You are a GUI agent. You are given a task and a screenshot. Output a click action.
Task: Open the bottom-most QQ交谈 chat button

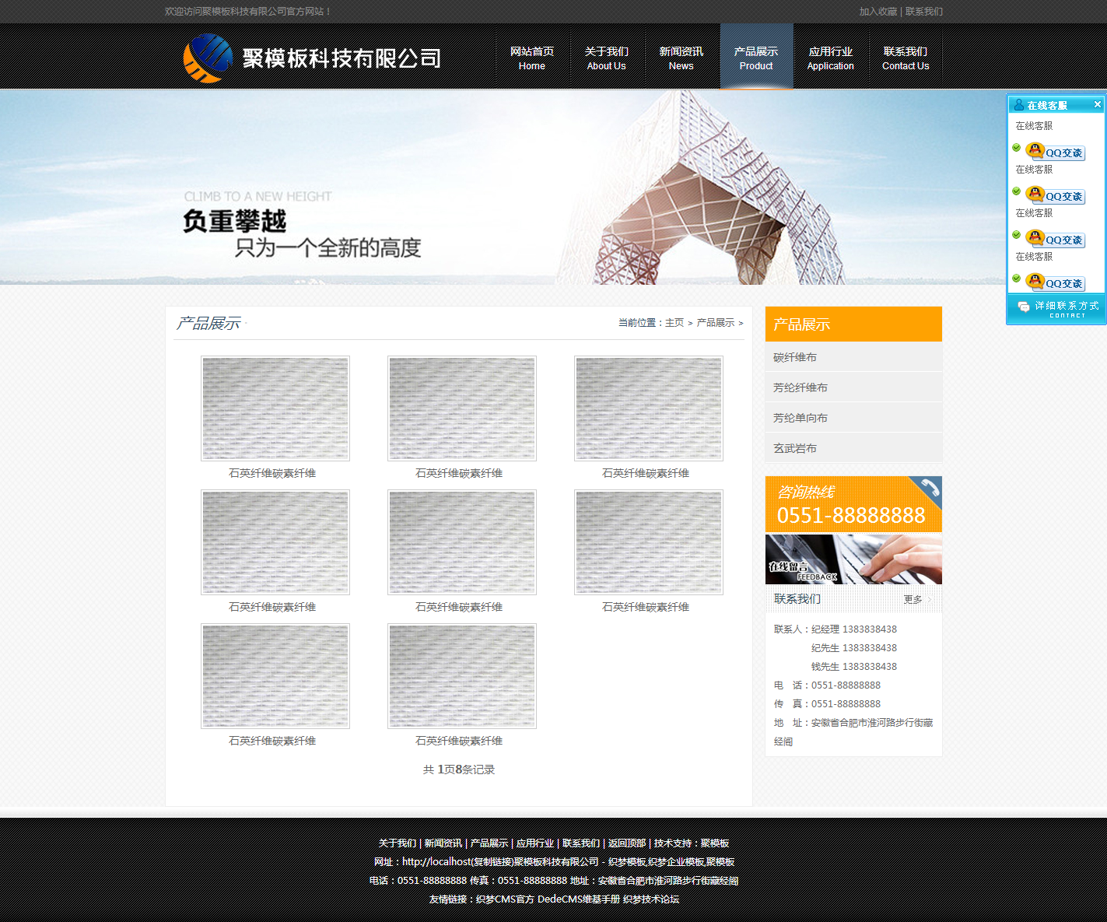[x=1056, y=282]
